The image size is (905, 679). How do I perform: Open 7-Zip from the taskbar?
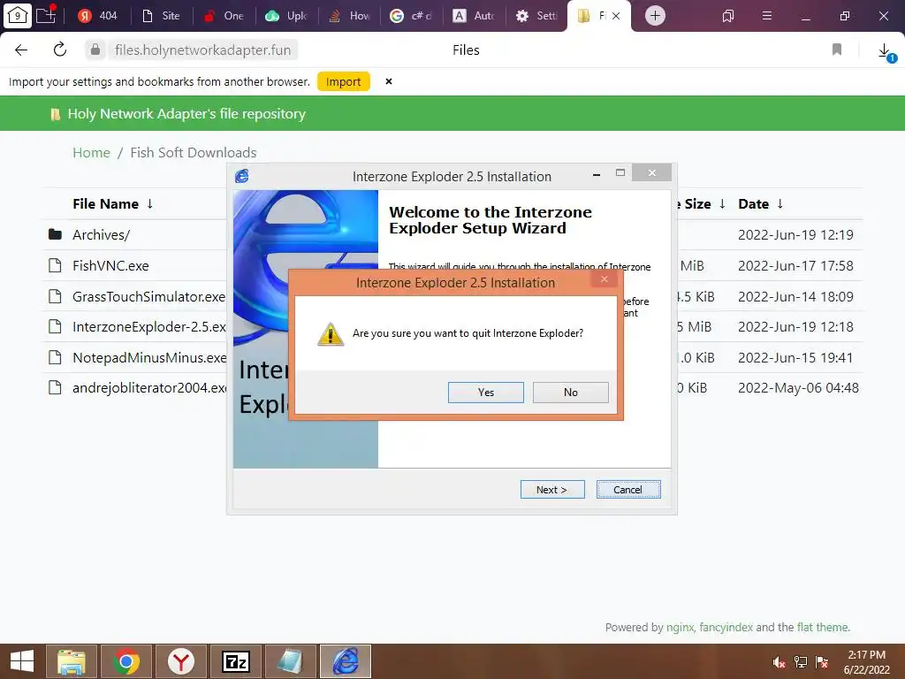(235, 661)
